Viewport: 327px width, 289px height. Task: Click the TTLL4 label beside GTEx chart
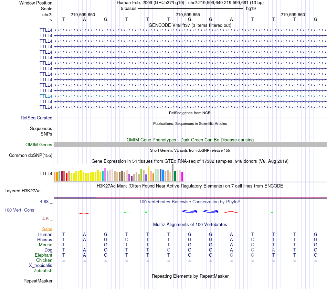click(46, 173)
